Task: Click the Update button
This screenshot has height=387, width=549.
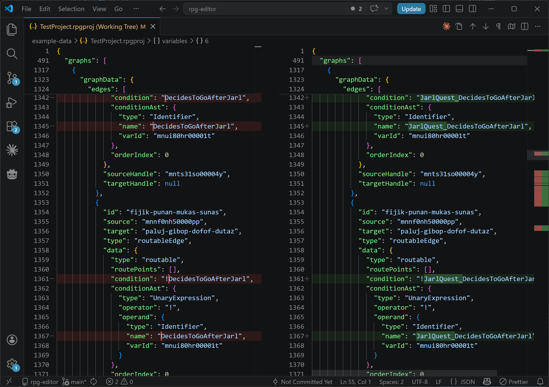Action: (x=411, y=9)
